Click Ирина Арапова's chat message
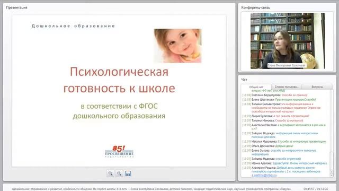339x191 pixels. coord(284,163)
